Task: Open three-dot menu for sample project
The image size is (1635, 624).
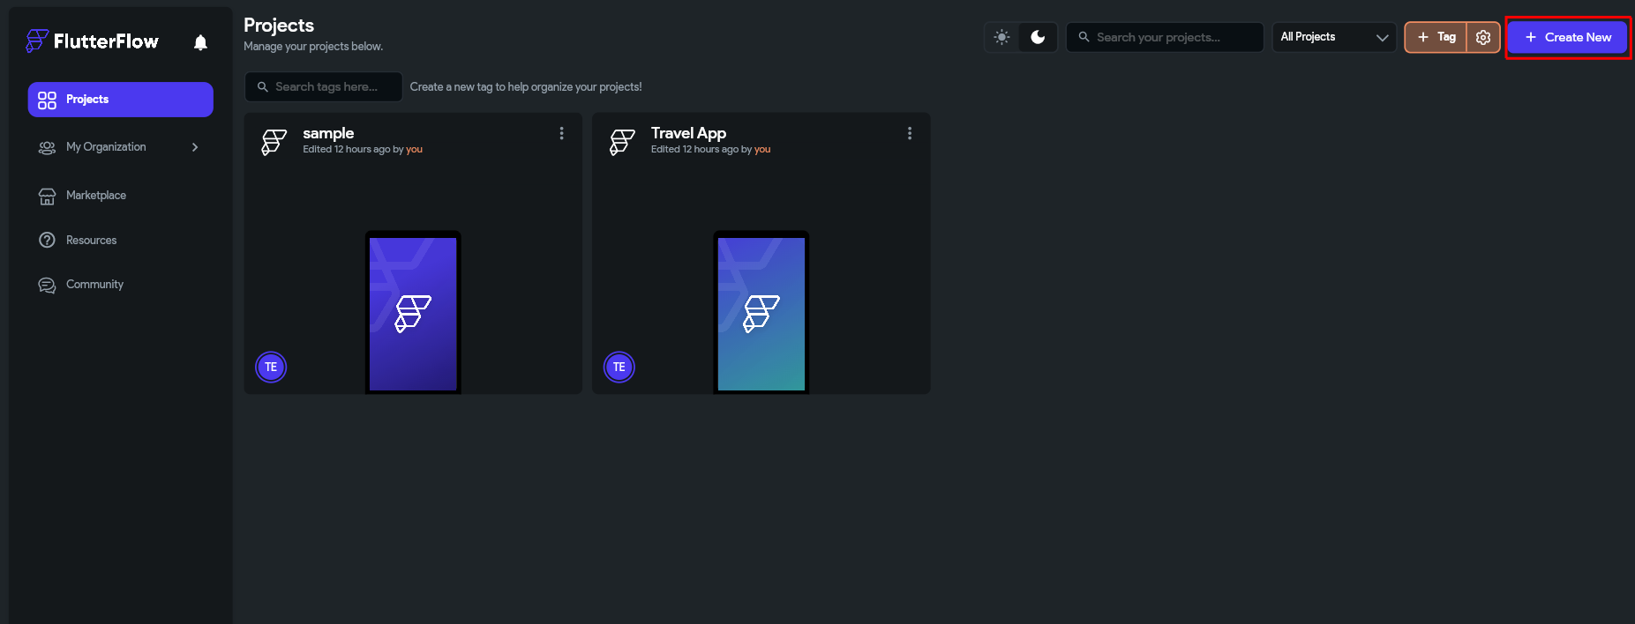Action: [561, 133]
